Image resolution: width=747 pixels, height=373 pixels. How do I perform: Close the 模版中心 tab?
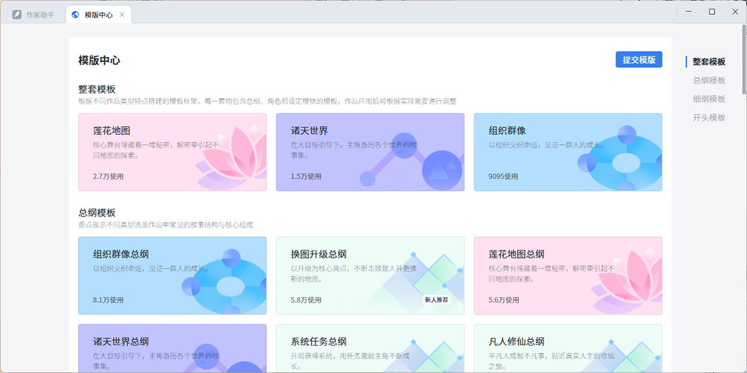pyautogui.click(x=122, y=14)
